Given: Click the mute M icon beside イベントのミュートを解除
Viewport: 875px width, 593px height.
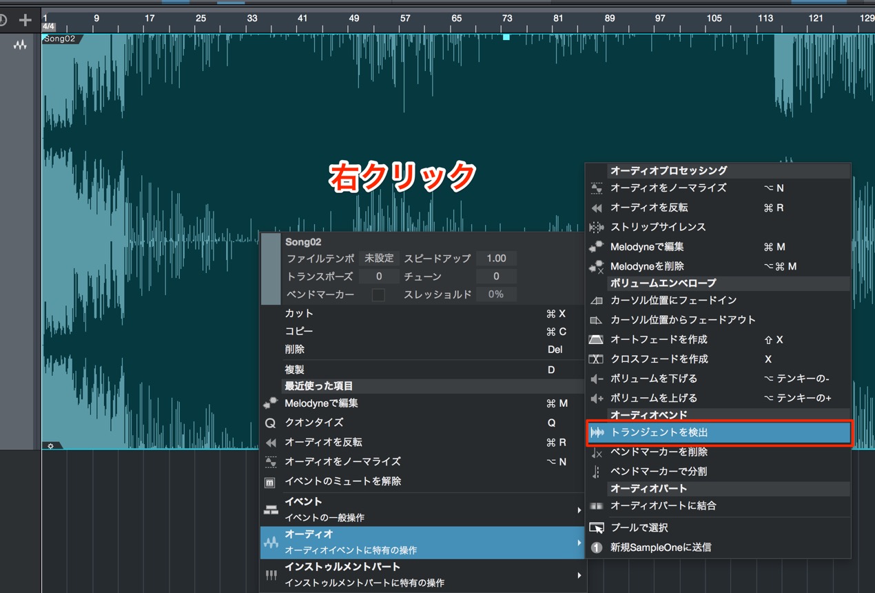Looking at the screenshot, I should pos(271,482).
